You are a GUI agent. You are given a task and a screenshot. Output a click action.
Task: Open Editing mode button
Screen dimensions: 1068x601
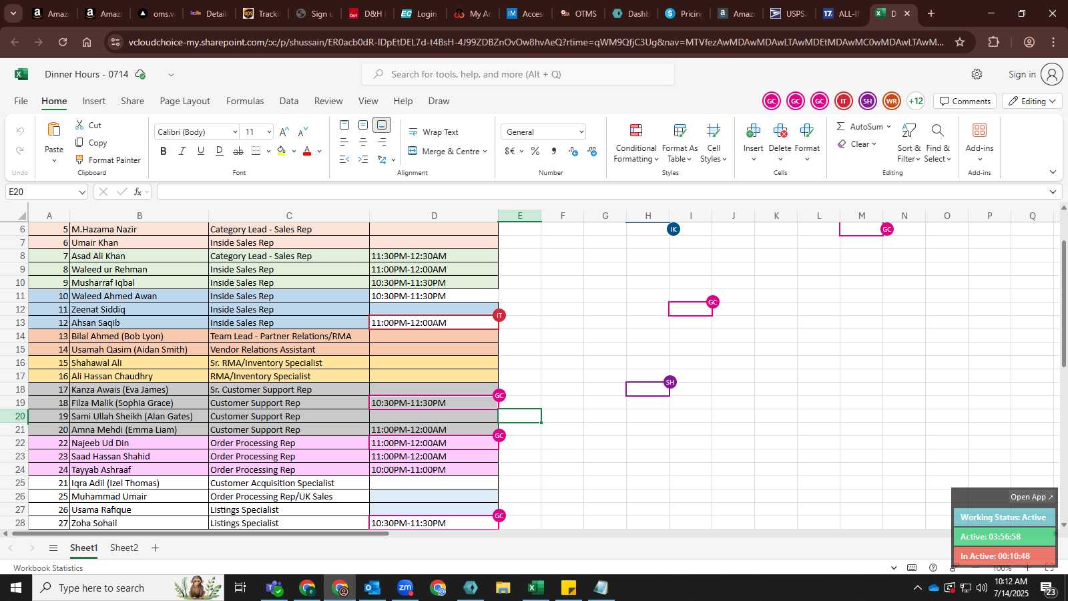tap(1033, 102)
